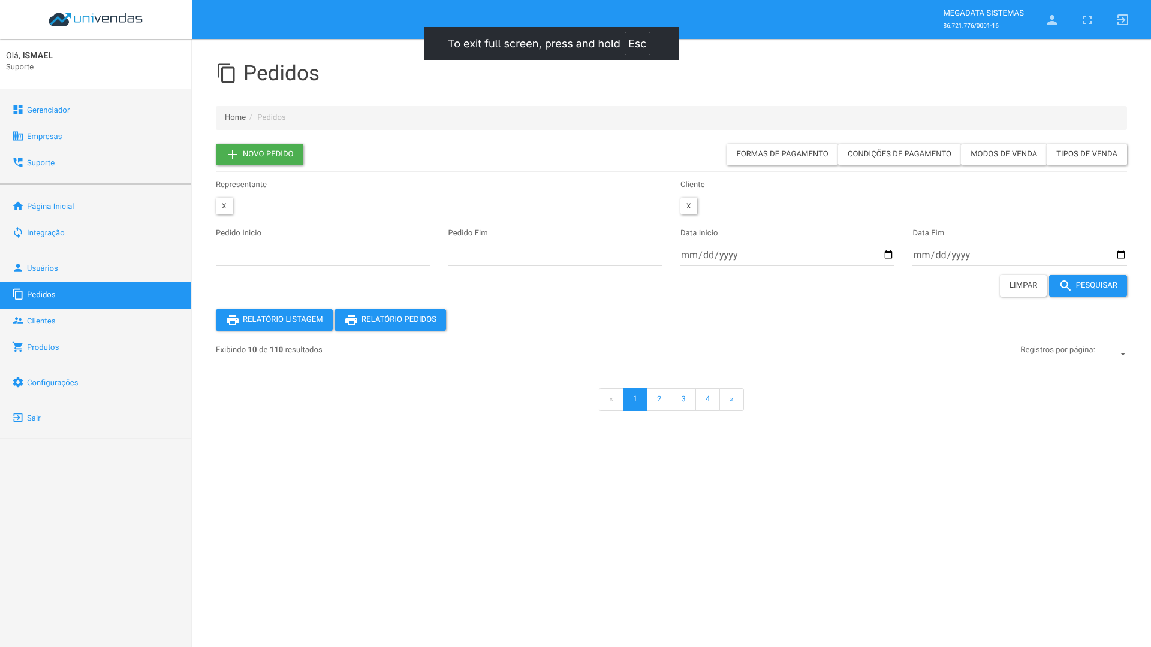Open Configurações using the gear icon
1151x647 pixels.
(x=17, y=382)
